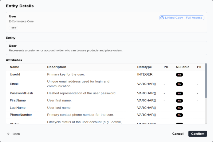
Task: Click the Nullable No badge for PhoneNumber
Action: coord(179,115)
